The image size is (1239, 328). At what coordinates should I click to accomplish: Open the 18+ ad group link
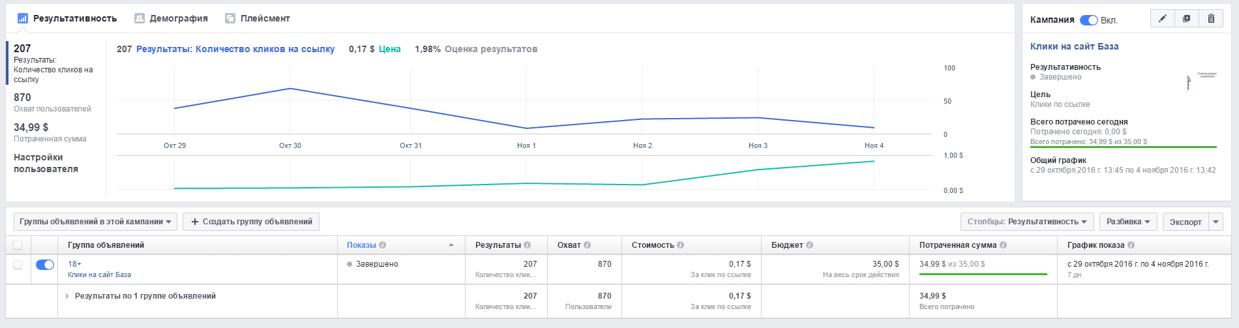[x=74, y=264]
